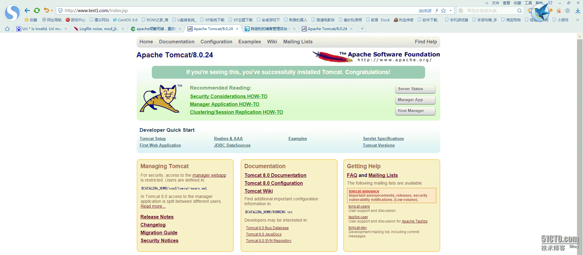Open the 工具 menu

tap(528, 3)
